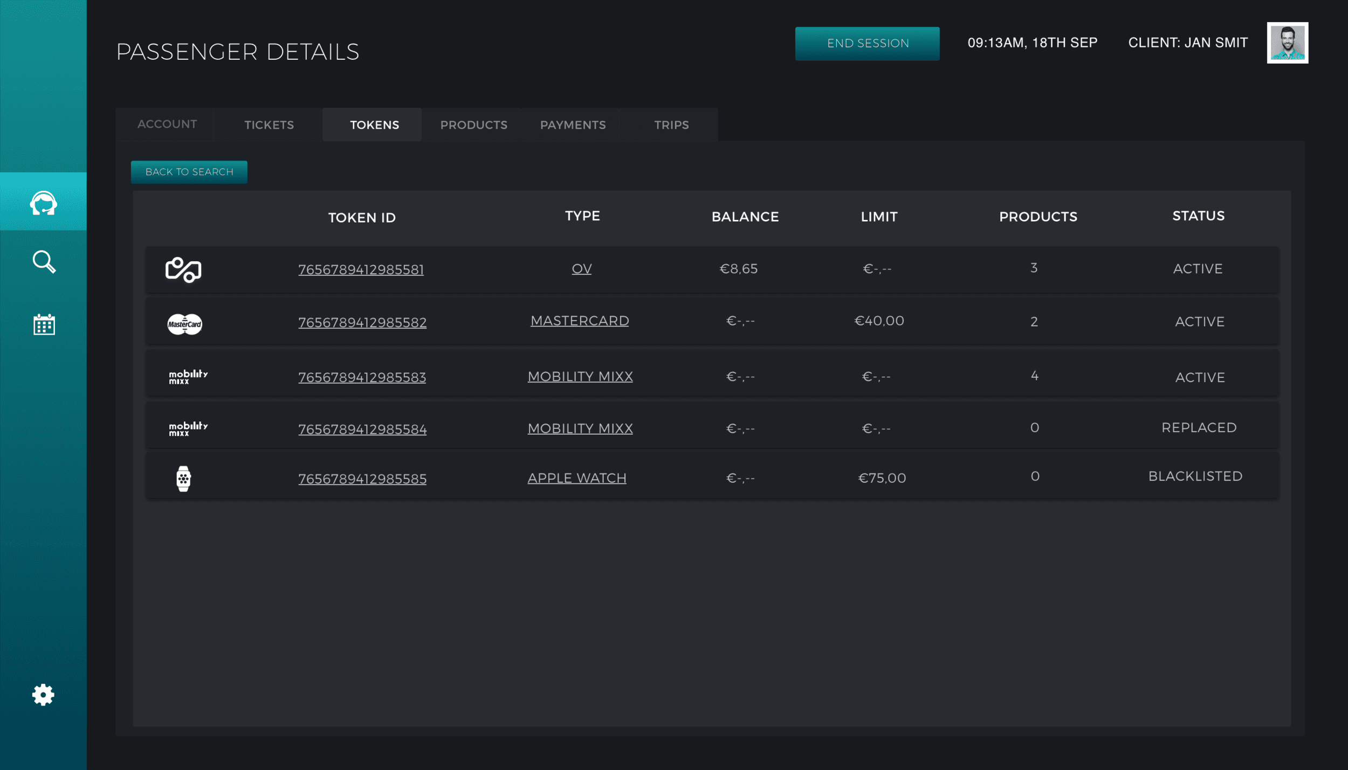Viewport: 1348px width, 770px height.
Task: Open the customer support headset icon
Action: click(x=43, y=203)
